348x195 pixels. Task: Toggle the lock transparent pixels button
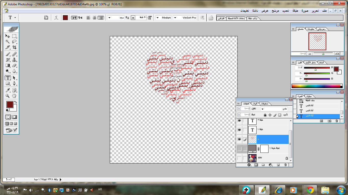coord(279,115)
